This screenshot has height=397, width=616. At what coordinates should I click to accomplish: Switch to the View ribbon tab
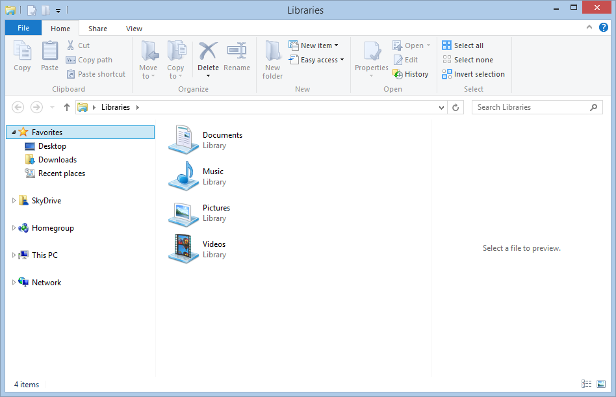pos(134,29)
